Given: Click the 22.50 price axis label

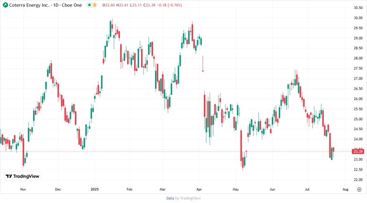Looking at the screenshot, I should 358,170.
